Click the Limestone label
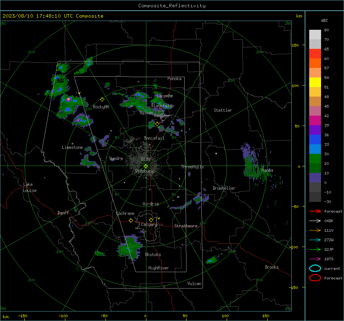 coord(72,147)
